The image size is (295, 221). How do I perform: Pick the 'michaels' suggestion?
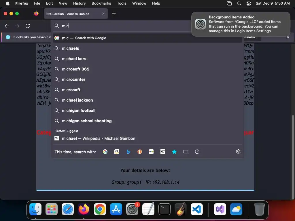coord(147,48)
